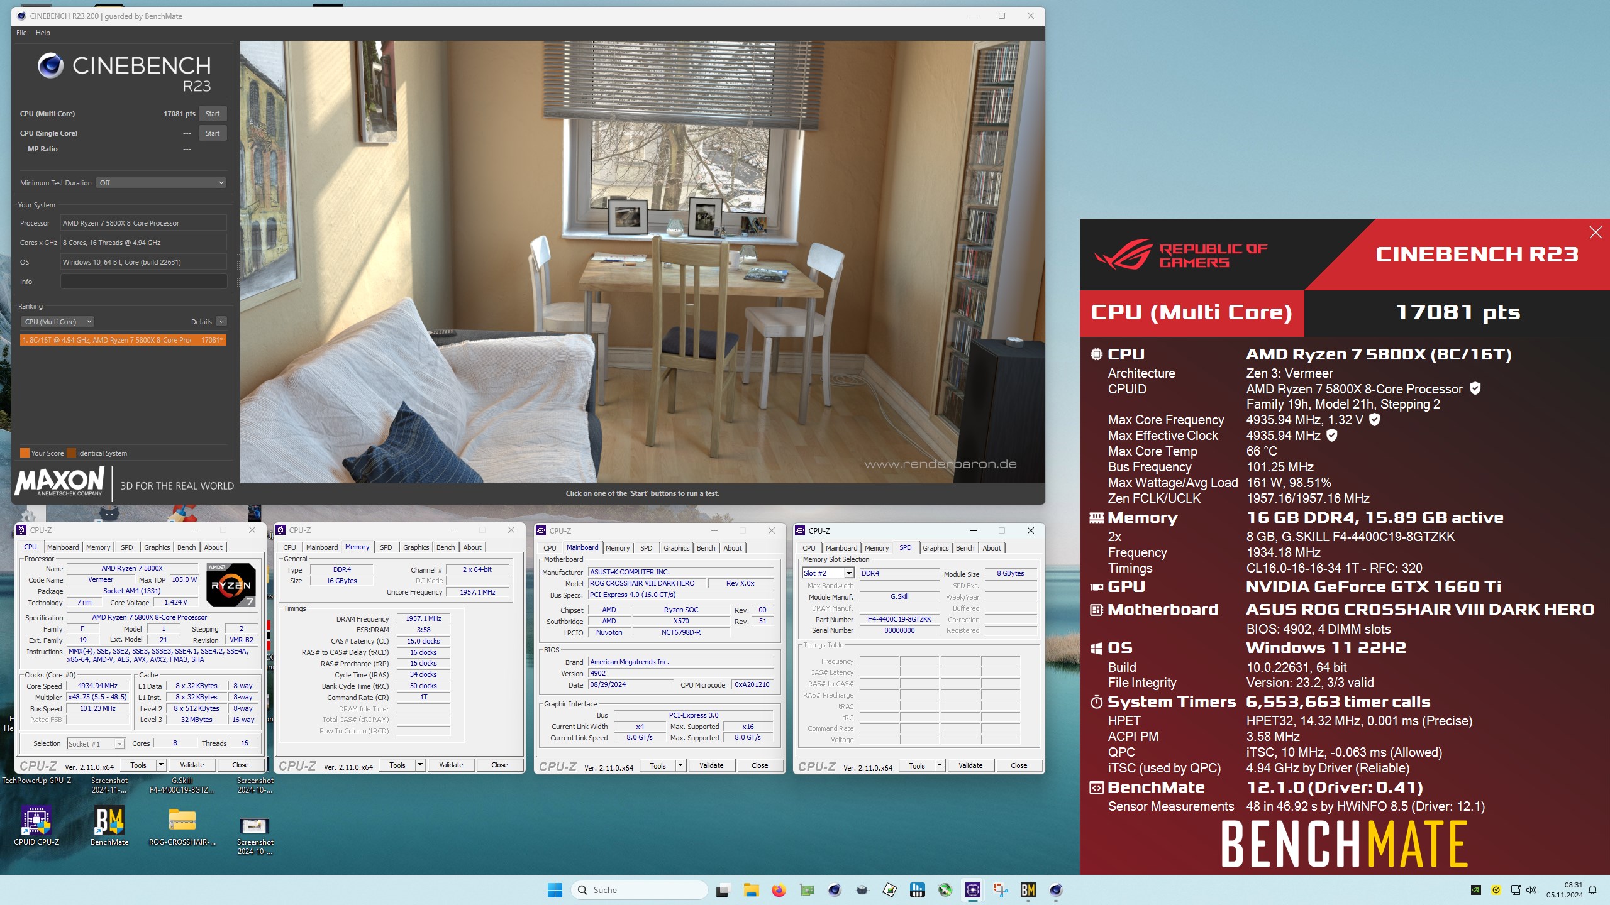Switch to About tab in Mainboard-tab CPU-Z window
The image size is (1610, 905).
(x=733, y=548)
